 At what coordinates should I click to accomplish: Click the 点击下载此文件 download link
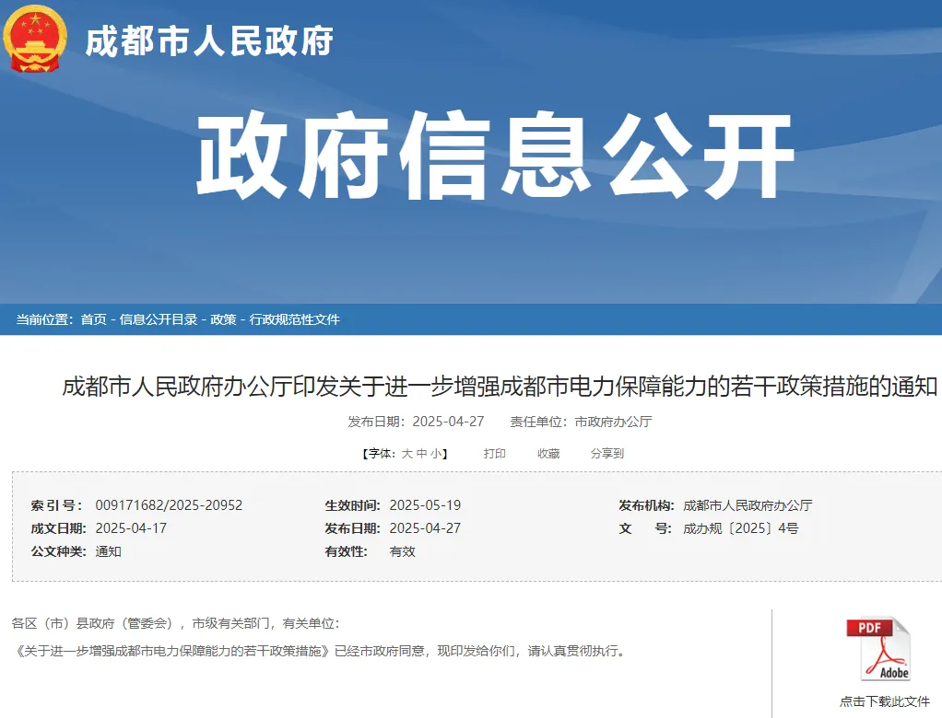click(884, 701)
